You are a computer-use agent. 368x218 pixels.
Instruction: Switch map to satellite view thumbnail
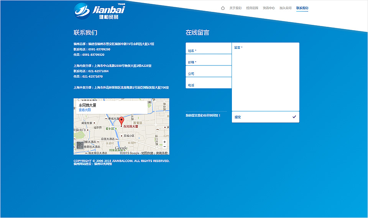(x=80, y=145)
